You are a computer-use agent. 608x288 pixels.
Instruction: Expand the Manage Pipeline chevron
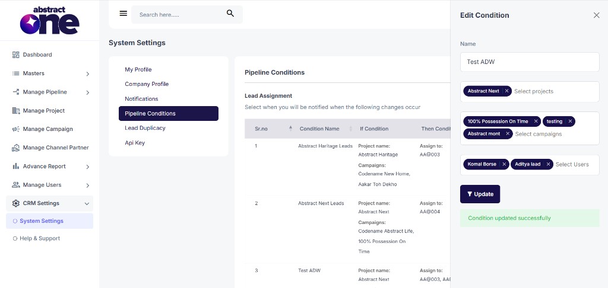tap(88, 92)
